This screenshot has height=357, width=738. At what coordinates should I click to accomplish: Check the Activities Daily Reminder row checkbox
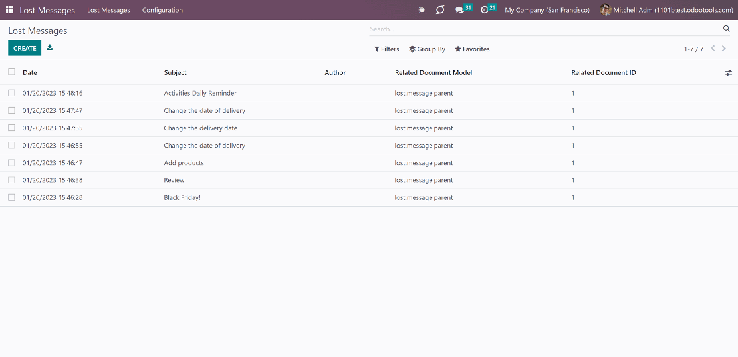coord(12,93)
